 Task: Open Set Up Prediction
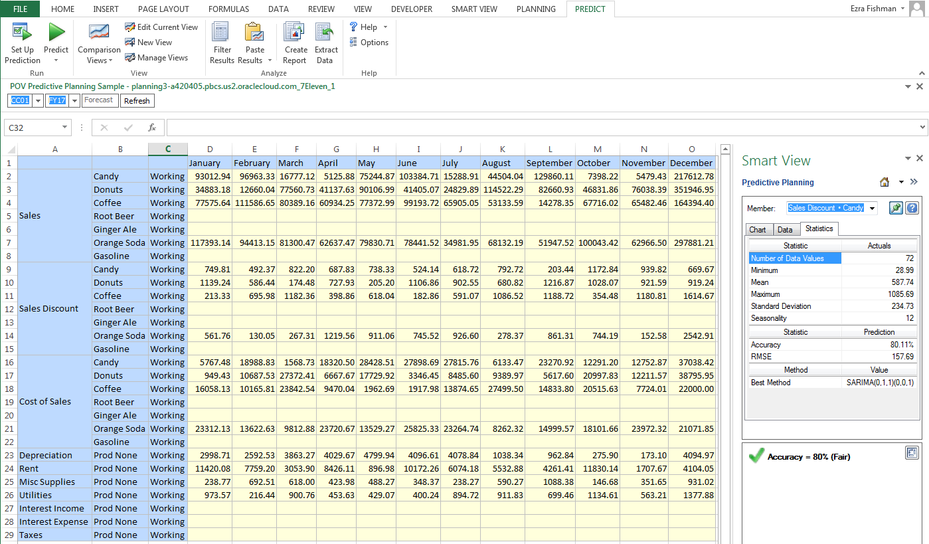point(21,41)
